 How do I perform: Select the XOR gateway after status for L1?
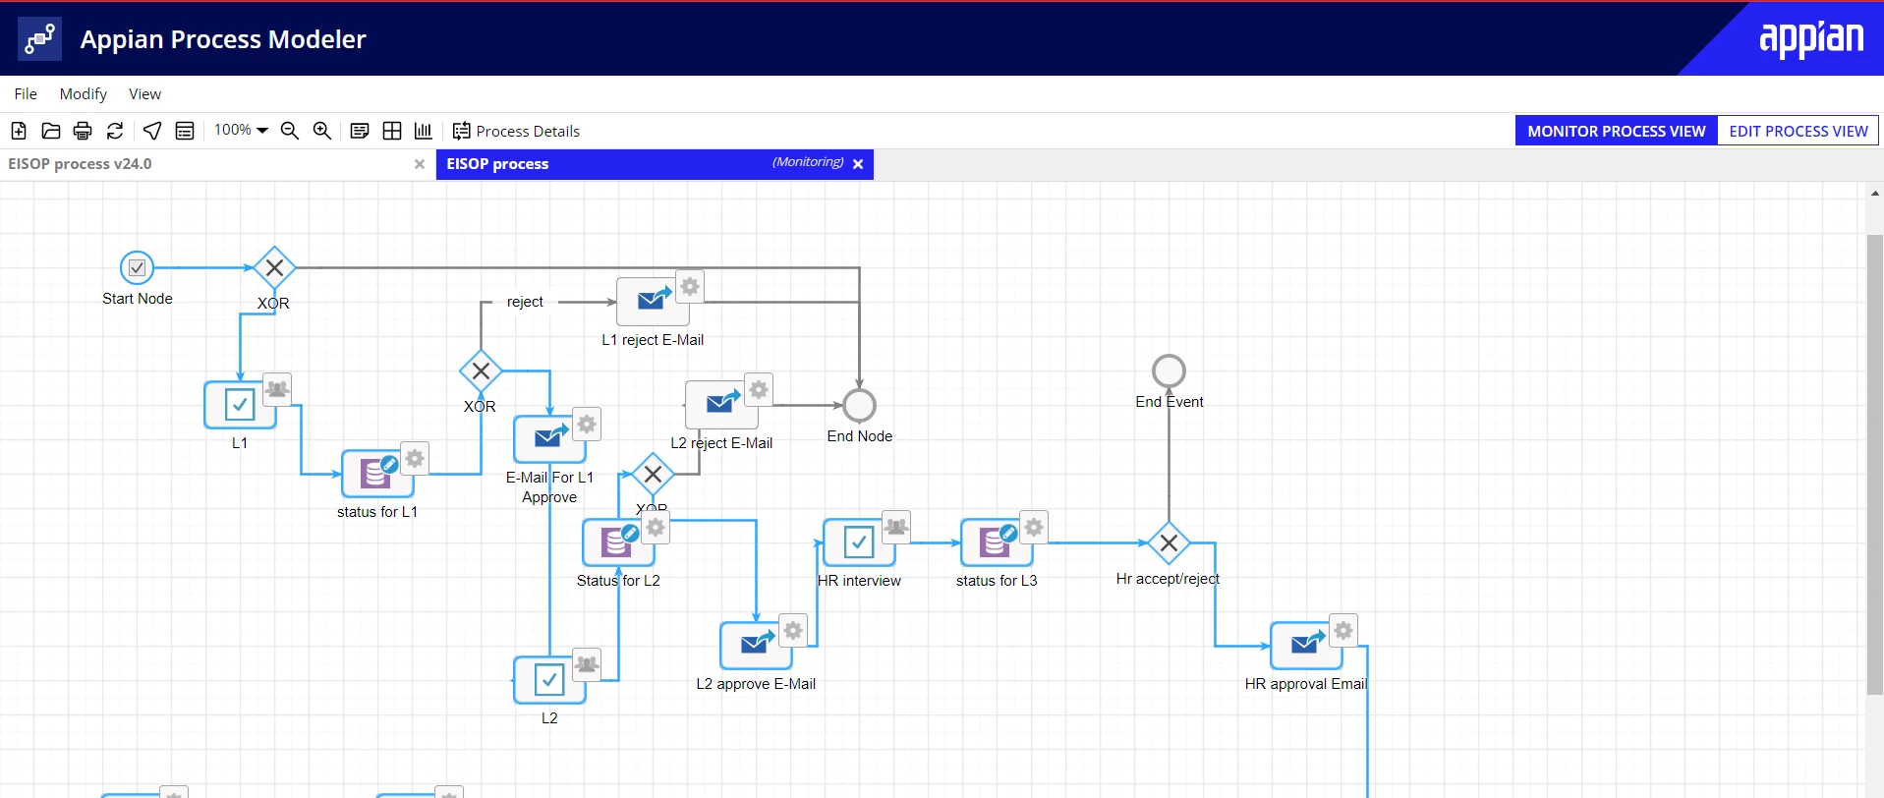click(481, 370)
